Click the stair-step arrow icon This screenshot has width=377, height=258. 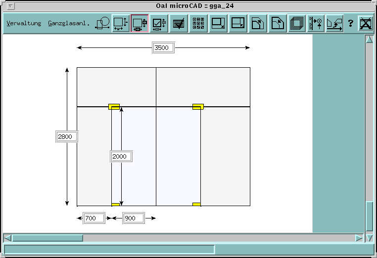tap(335, 23)
